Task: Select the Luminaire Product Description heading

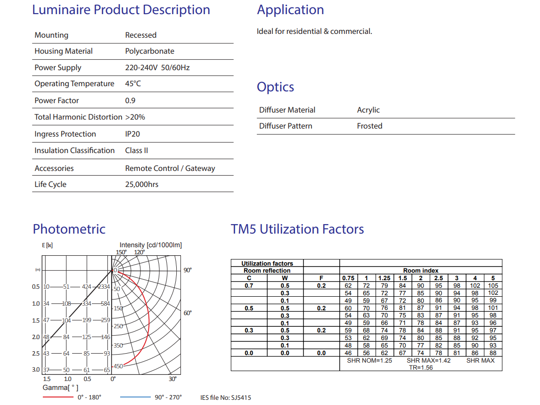Action: pyautogui.click(x=121, y=10)
